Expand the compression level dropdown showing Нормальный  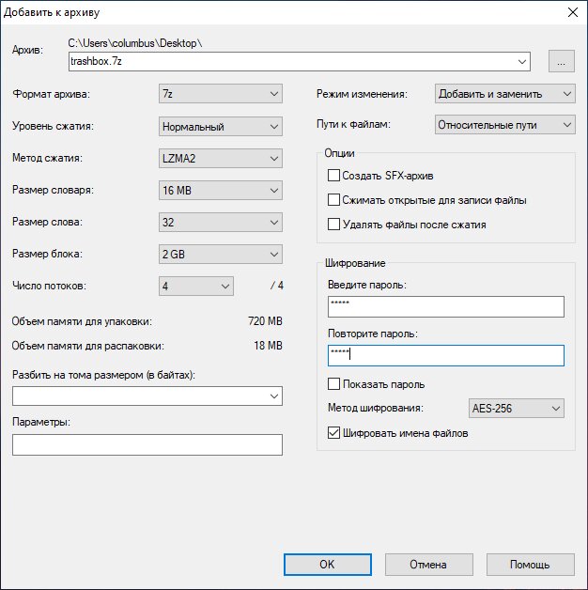tap(221, 127)
